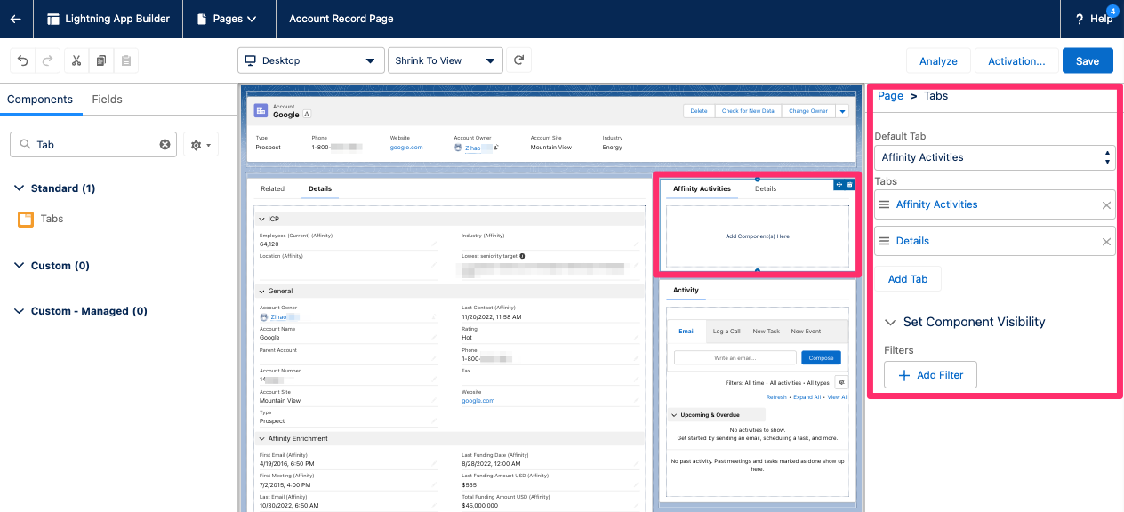Viewport: 1124px width, 512px height.
Task: Click the move handle on the Tabs component
Action: (839, 184)
